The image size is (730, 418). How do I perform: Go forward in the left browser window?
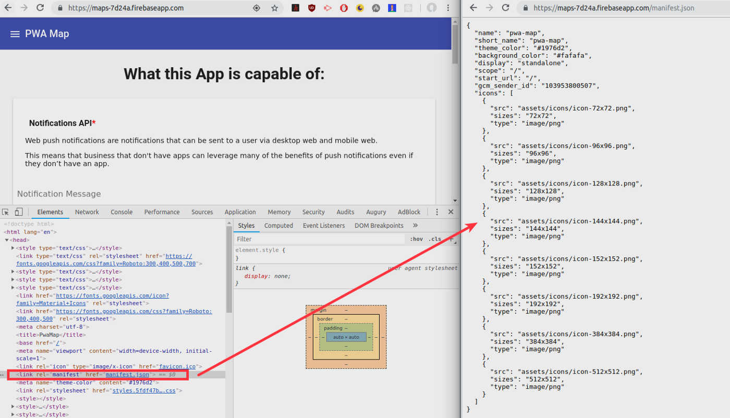(x=24, y=8)
